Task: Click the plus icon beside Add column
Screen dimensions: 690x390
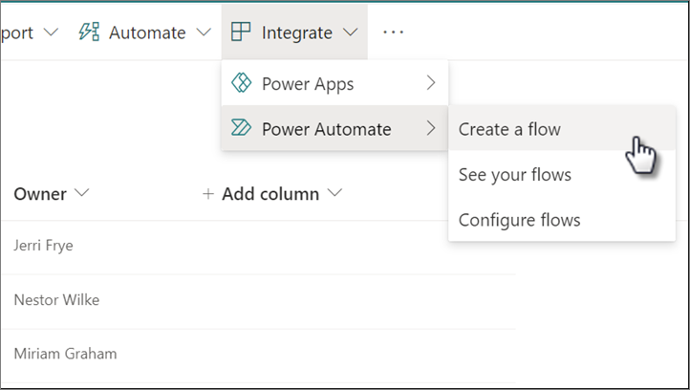Action: pos(208,194)
